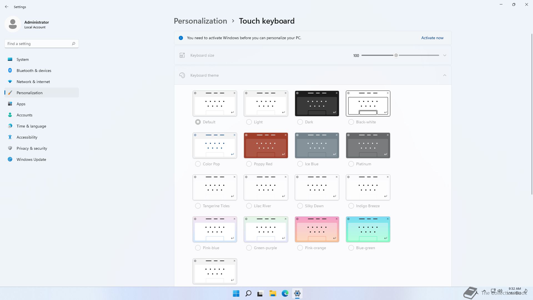Open the Windows Start button

click(236, 294)
